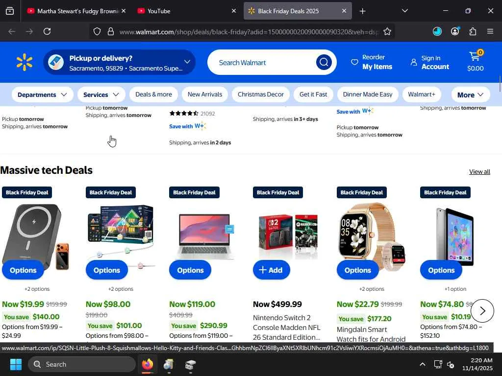Open the Mingdaln Smart Watch product title

pyautogui.click(x=371, y=334)
